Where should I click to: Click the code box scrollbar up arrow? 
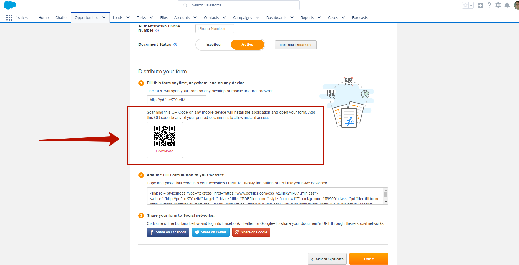tap(386, 190)
